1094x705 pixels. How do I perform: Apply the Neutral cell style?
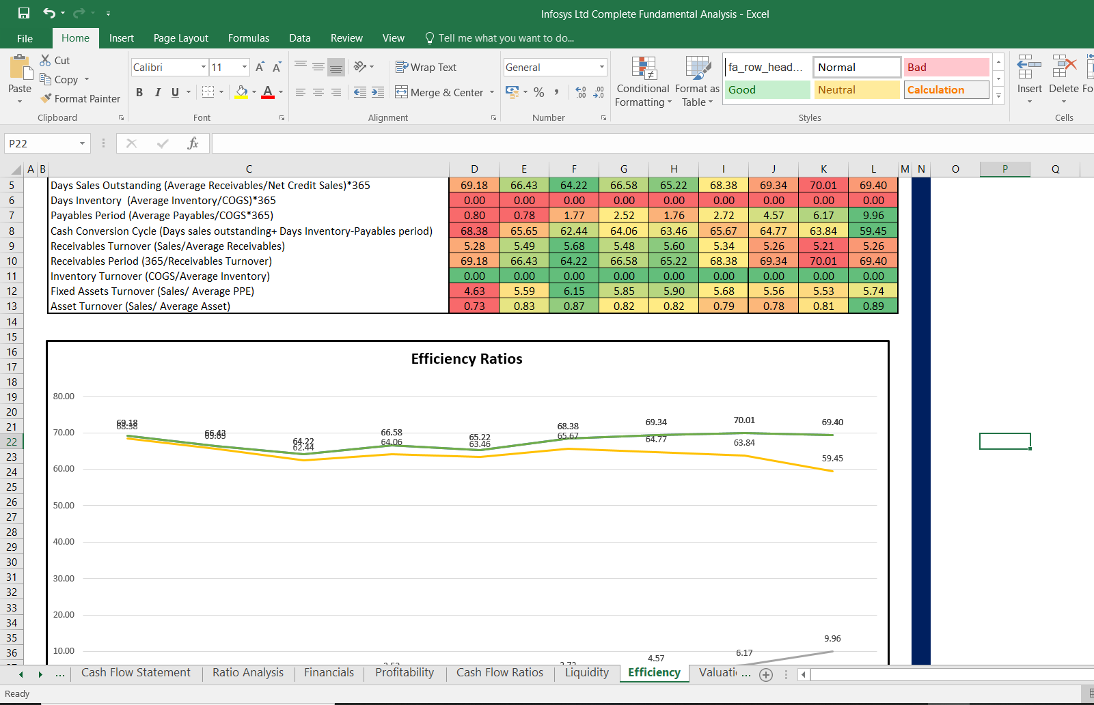[857, 90]
